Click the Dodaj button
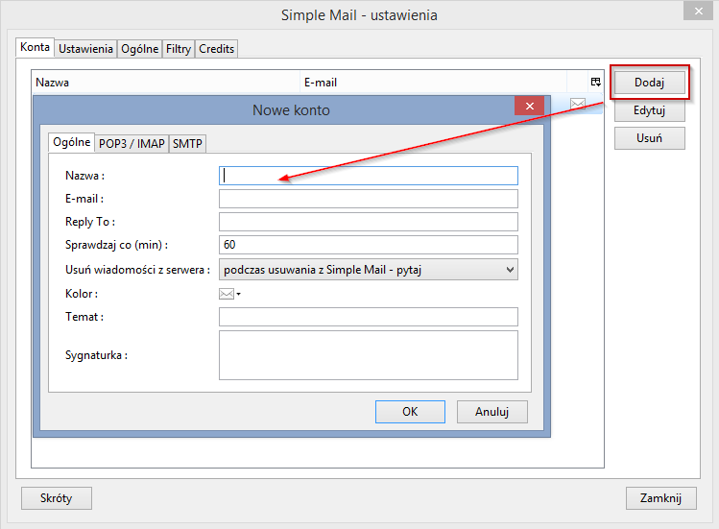Image resolution: width=719 pixels, height=529 pixels. click(649, 83)
